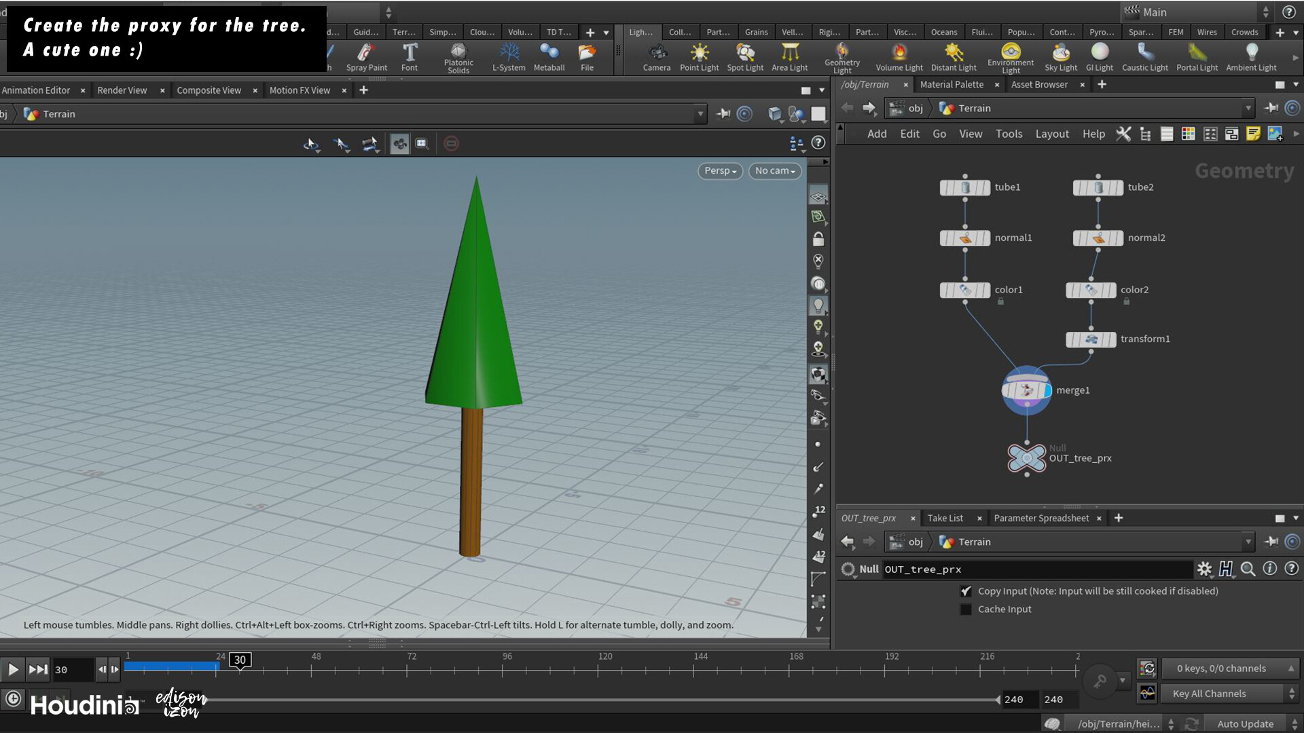Image resolution: width=1304 pixels, height=733 pixels.
Task: Select the L-System tool on the shelf
Action: point(509,56)
